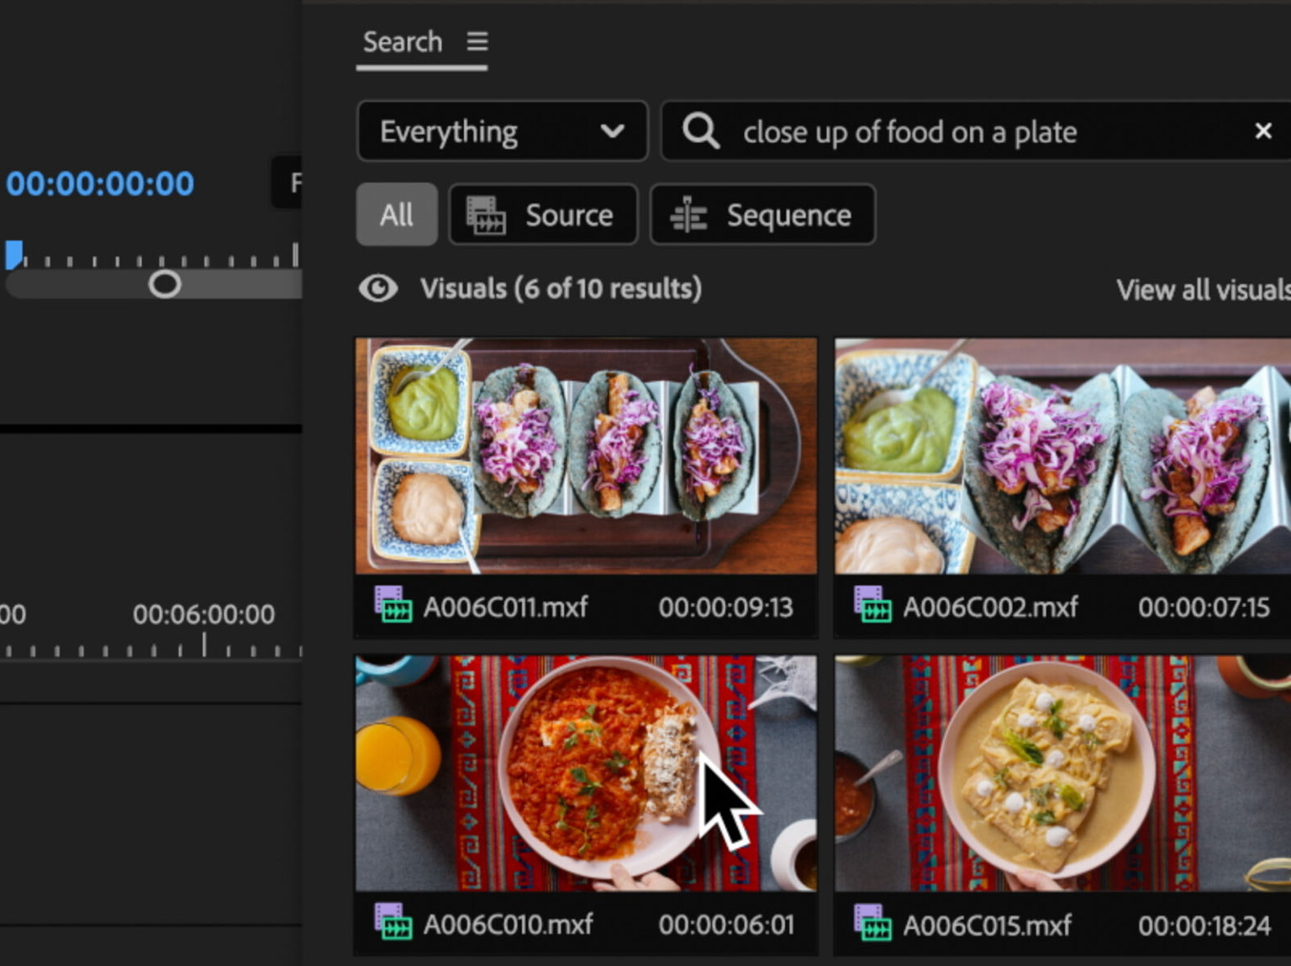Click the timeline zoom slider handle

click(165, 285)
